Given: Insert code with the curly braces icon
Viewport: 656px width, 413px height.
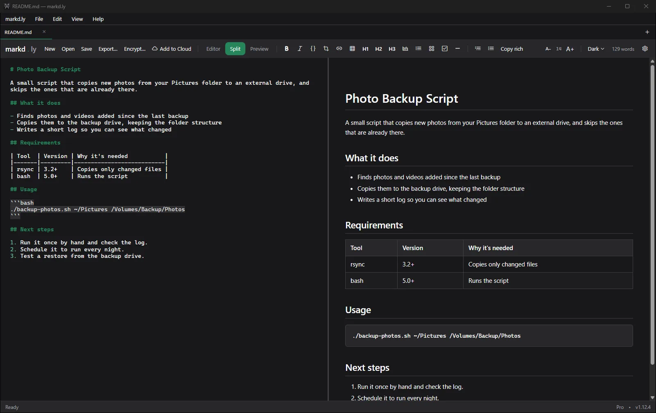Looking at the screenshot, I should (x=313, y=49).
